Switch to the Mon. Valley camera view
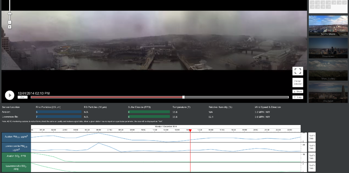This screenshot has height=173, width=349. coord(328,71)
